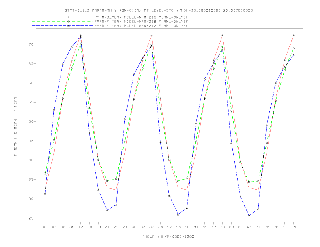Click y-axis tick value 30
The height and width of the screenshot is (247, 320).
pyautogui.click(x=31, y=199)
